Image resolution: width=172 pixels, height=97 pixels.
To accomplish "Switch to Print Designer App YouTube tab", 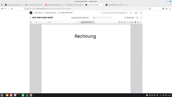I will [x=54, y=5].
